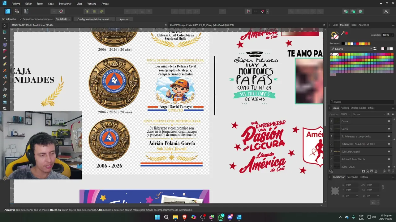Open the Muestras panel options menu
This screenshot has height=222, width=396.
tap(393, 25)
